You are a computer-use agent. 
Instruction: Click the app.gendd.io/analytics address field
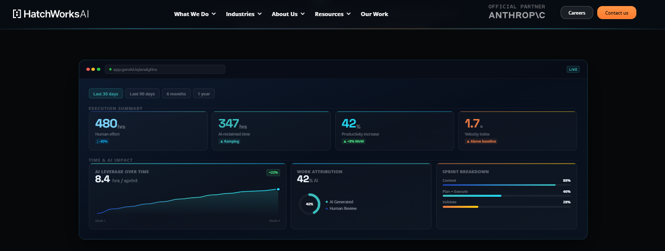[165, 69]
